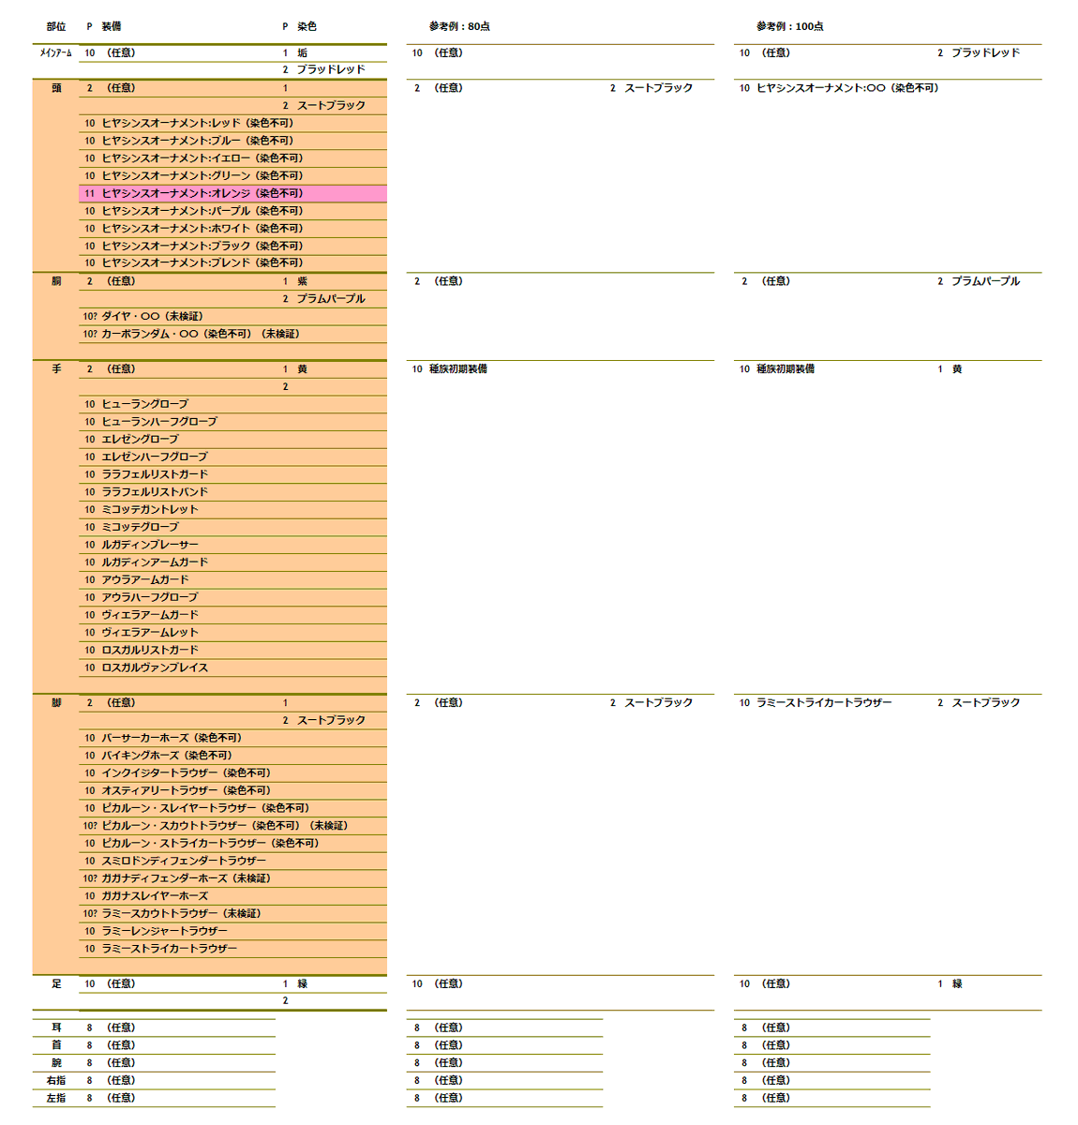Click the カーボランダム・○○ cell
Screen dimensions: 1078x1125
tap(201, 334)
